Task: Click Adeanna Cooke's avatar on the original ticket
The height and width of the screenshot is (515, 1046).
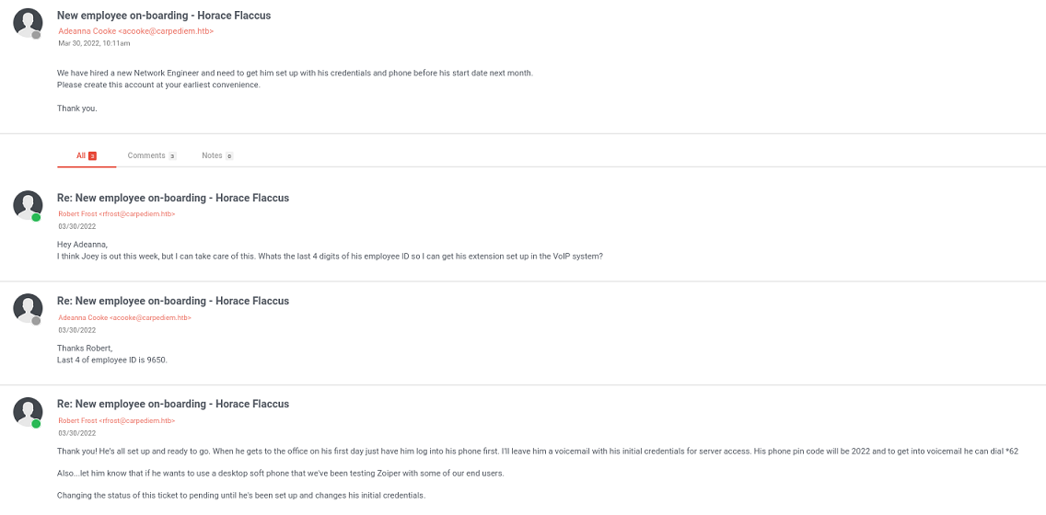Action: click(x=28, y=22)
